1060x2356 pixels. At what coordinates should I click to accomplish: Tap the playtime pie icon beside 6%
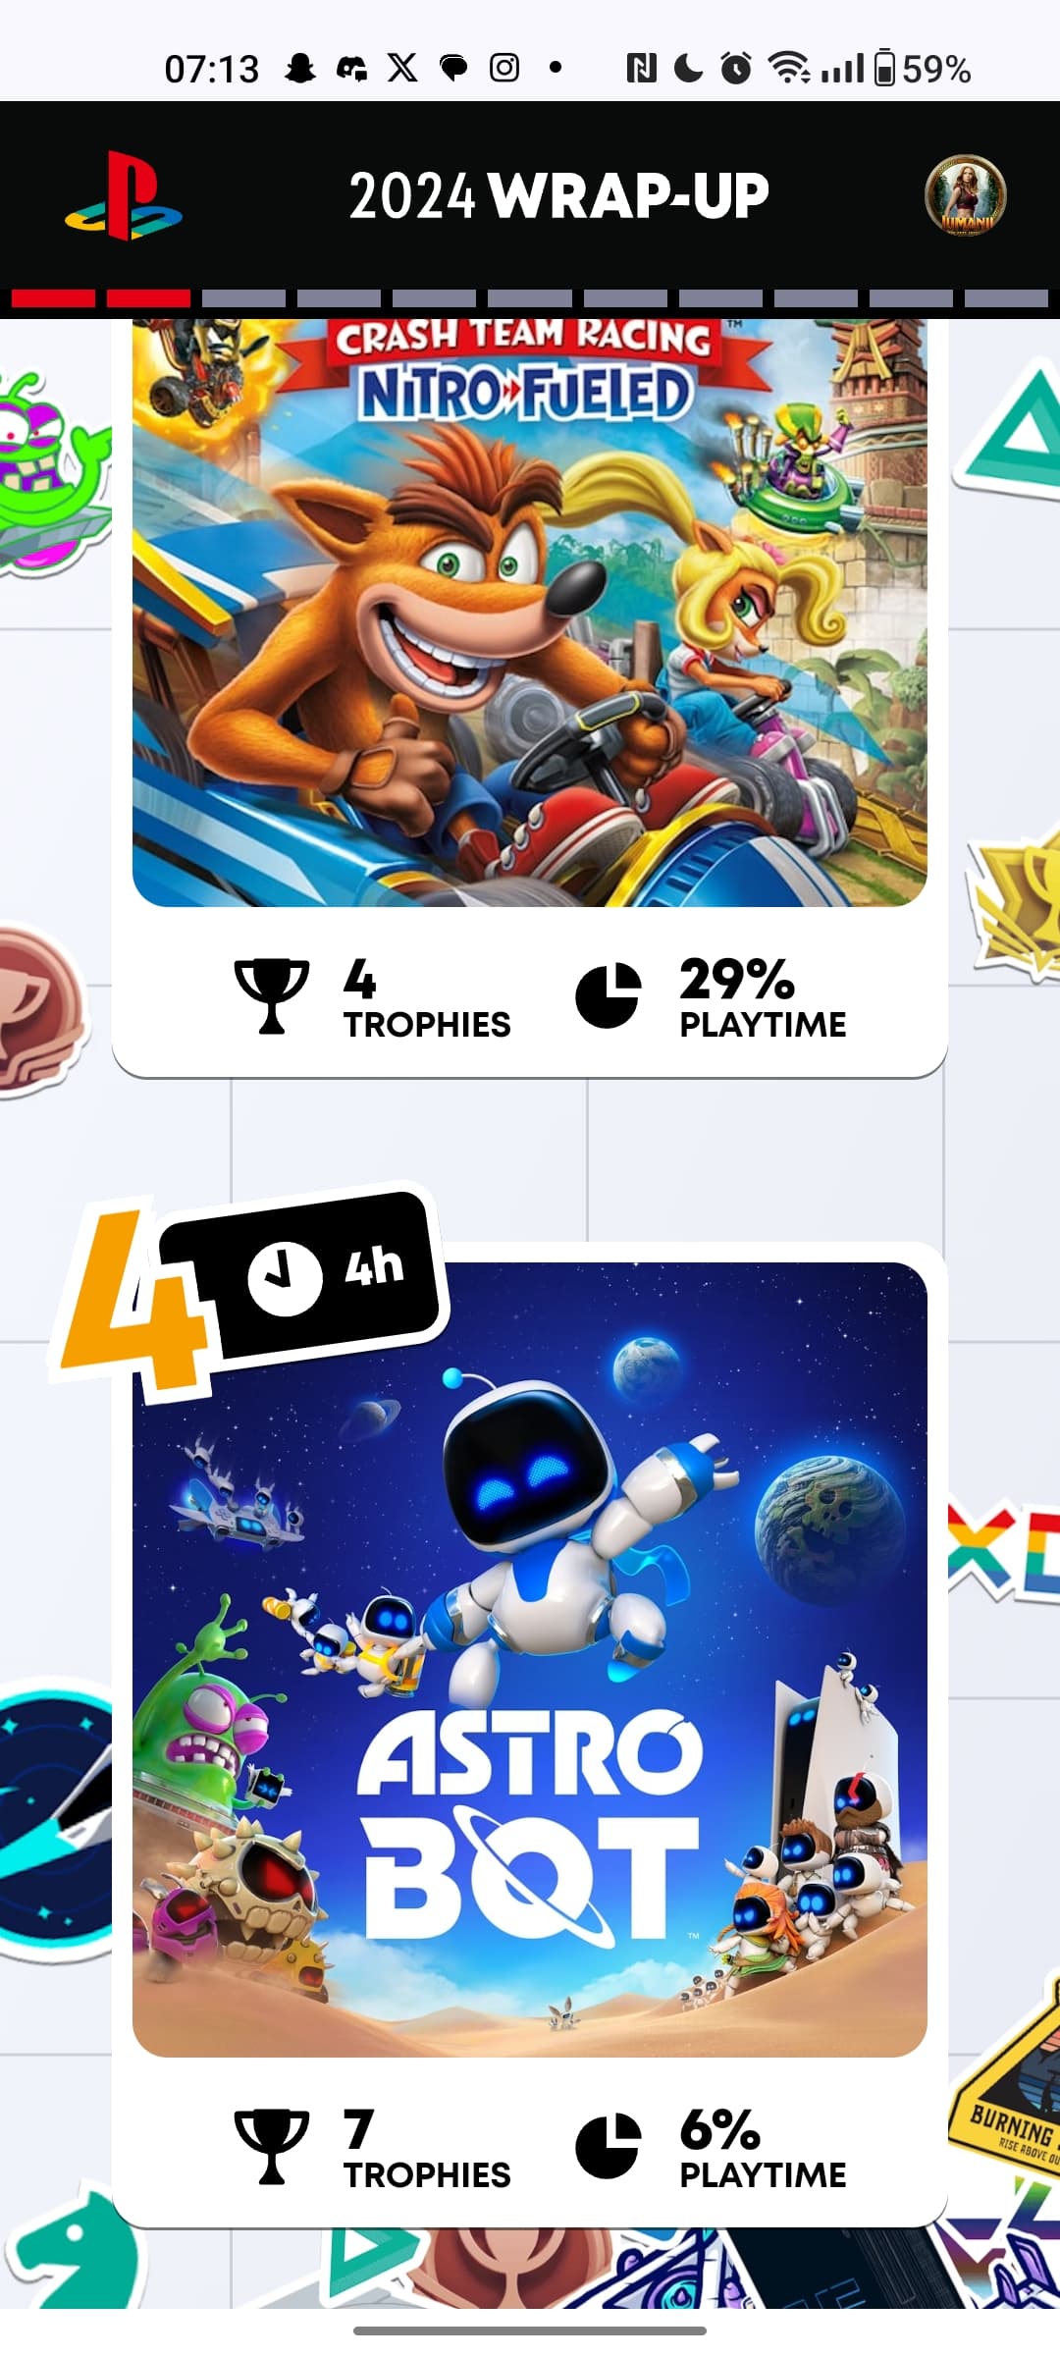pos(609,2147)
